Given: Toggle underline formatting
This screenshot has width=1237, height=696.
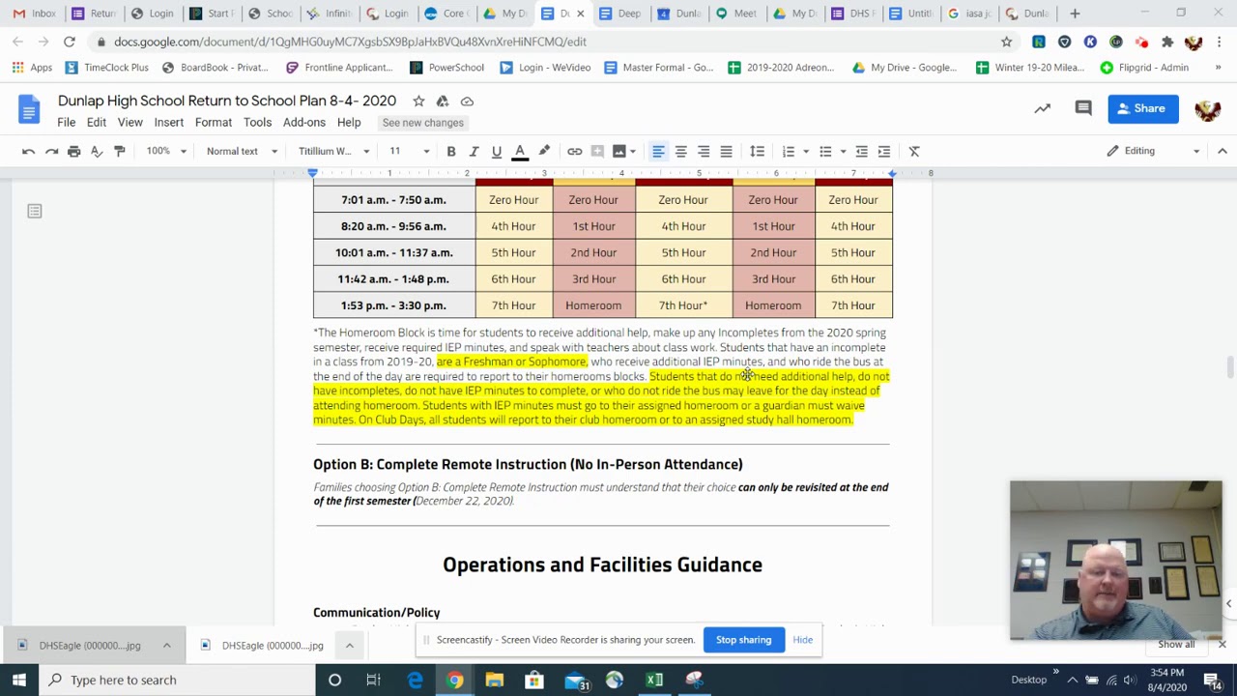Looking at the screenshot, I should pos(497,151).
